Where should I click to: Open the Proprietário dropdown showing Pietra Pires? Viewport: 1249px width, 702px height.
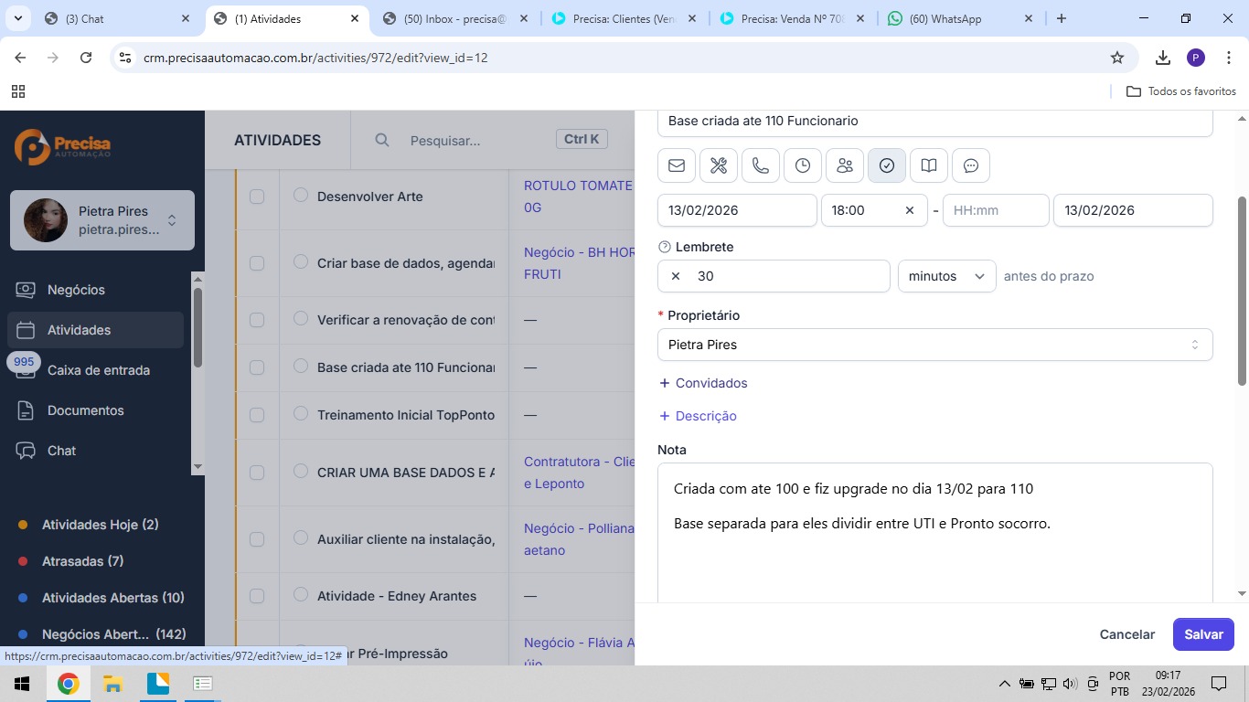934,345
